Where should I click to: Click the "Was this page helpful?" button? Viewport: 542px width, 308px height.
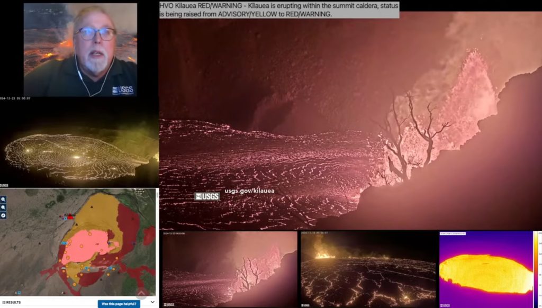pos(119,304)
